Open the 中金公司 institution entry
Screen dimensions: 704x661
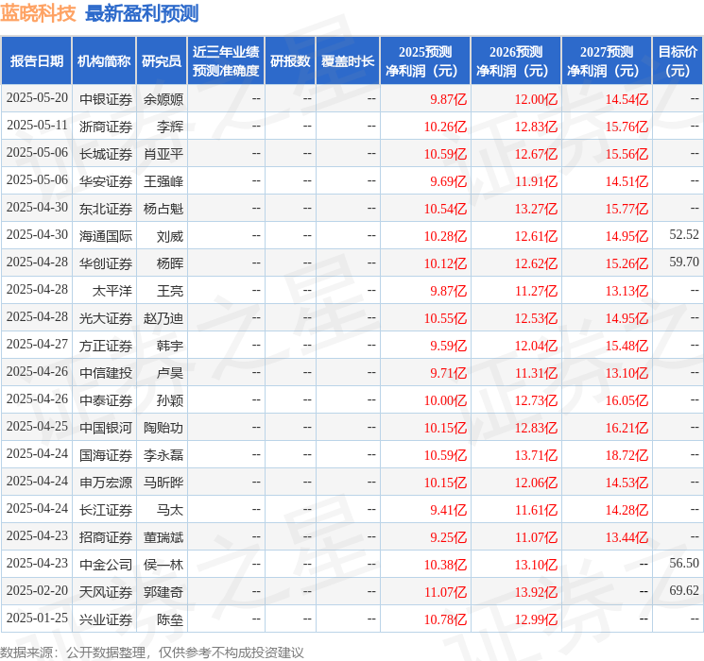click(106, 564)
